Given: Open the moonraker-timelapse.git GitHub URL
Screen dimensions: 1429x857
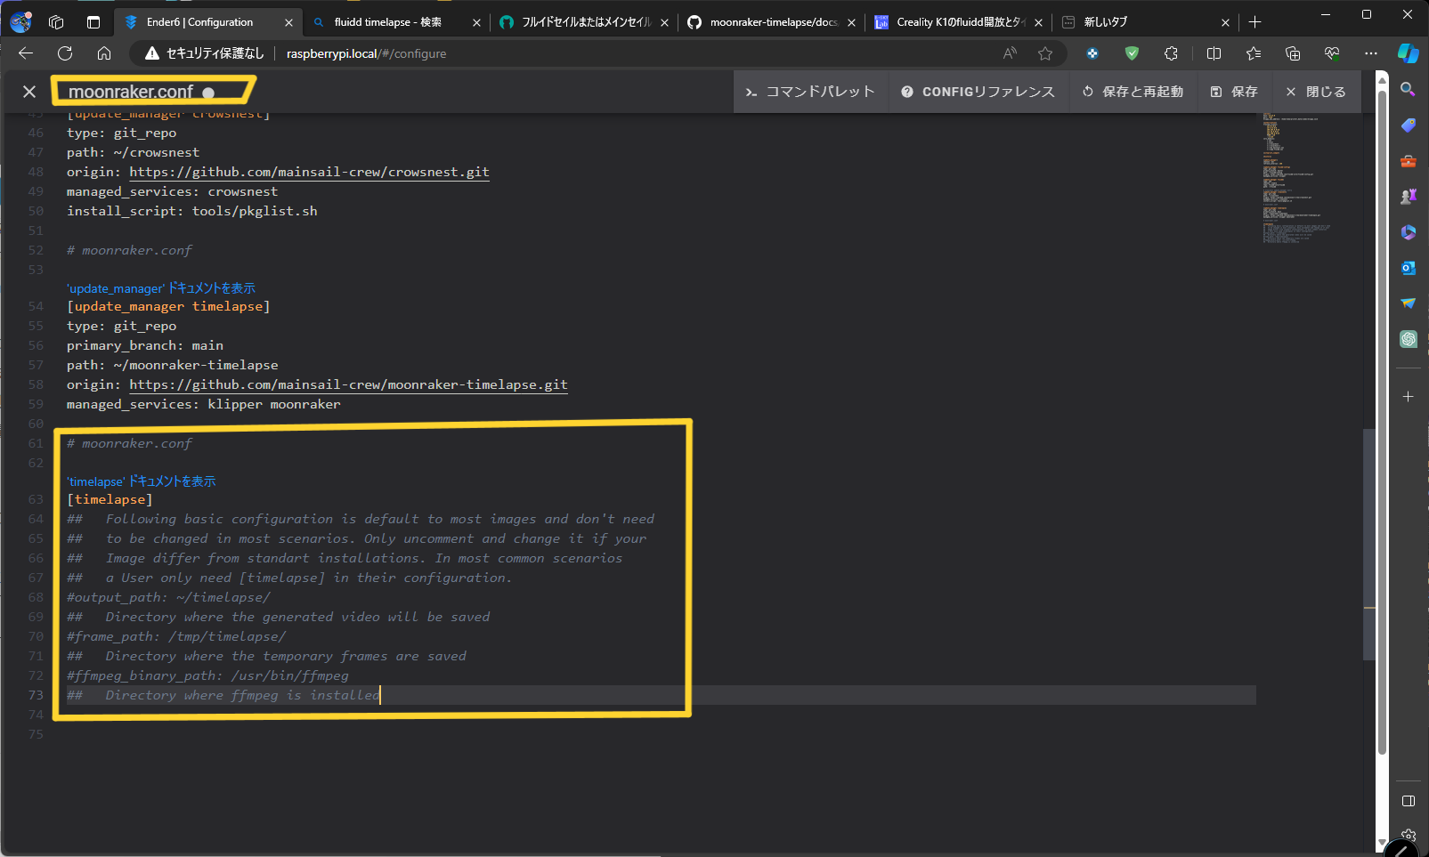Looking at the screenshot, I should pos(348,384).
